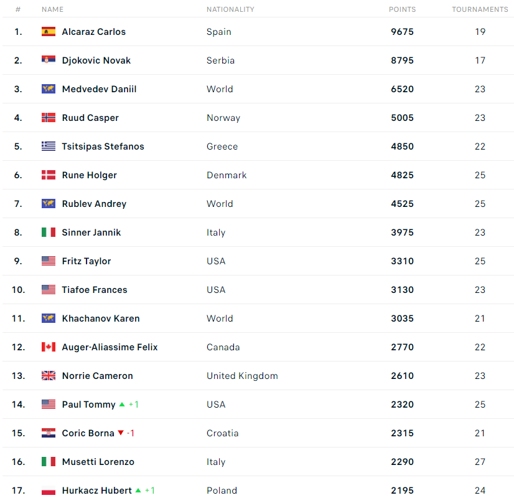Image resolution: width=514 pixels, height=503 pixels.
Task: Open Alcaraz Carlos player profile
Action: (94, 32)
